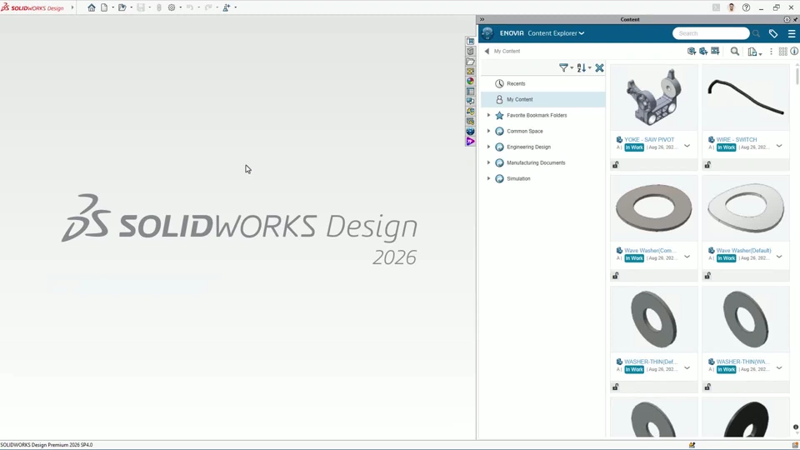Click the search magnifier beside the Search box

(x=756, y=33)
